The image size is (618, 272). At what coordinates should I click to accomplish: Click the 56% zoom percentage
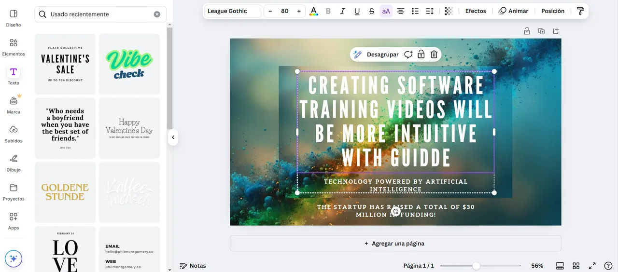click(537, 266)
